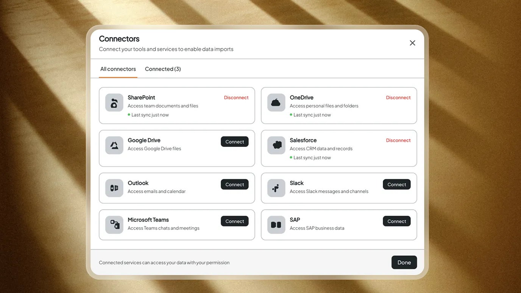Screen dimensions: 521x293
Task: Connect the SAP service
Action: (x=397, y=221)
